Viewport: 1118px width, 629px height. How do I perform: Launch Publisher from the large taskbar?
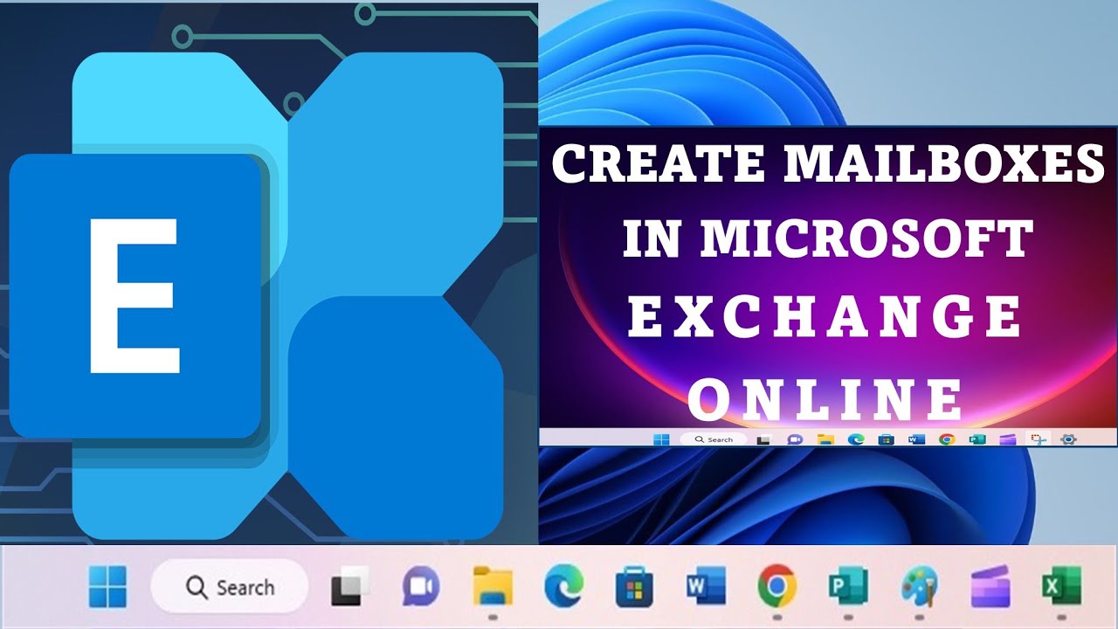[x=848, y=586]
